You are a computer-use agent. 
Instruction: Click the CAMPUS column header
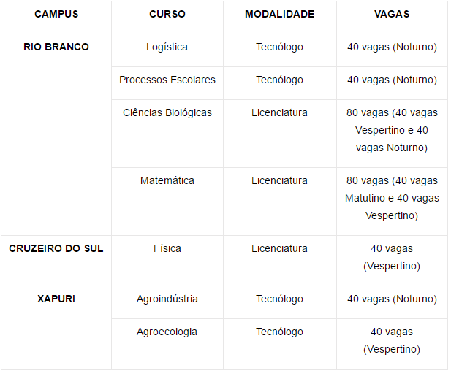click(56, 14)
